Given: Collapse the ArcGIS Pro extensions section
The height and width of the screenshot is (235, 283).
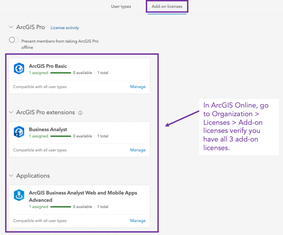Looking at the screenshot, I should [11, 112].
